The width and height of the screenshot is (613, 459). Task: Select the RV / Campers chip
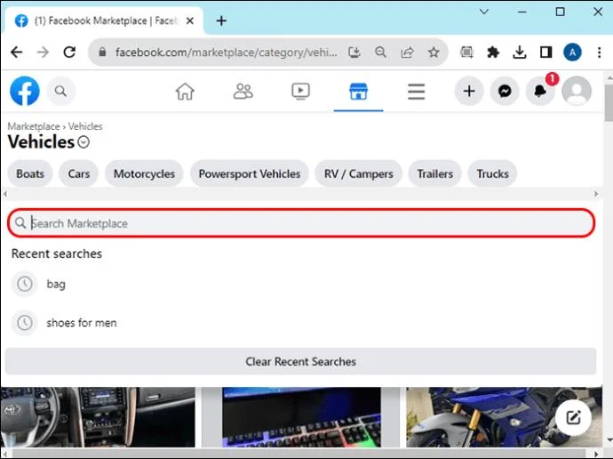(x=359, y=173)
